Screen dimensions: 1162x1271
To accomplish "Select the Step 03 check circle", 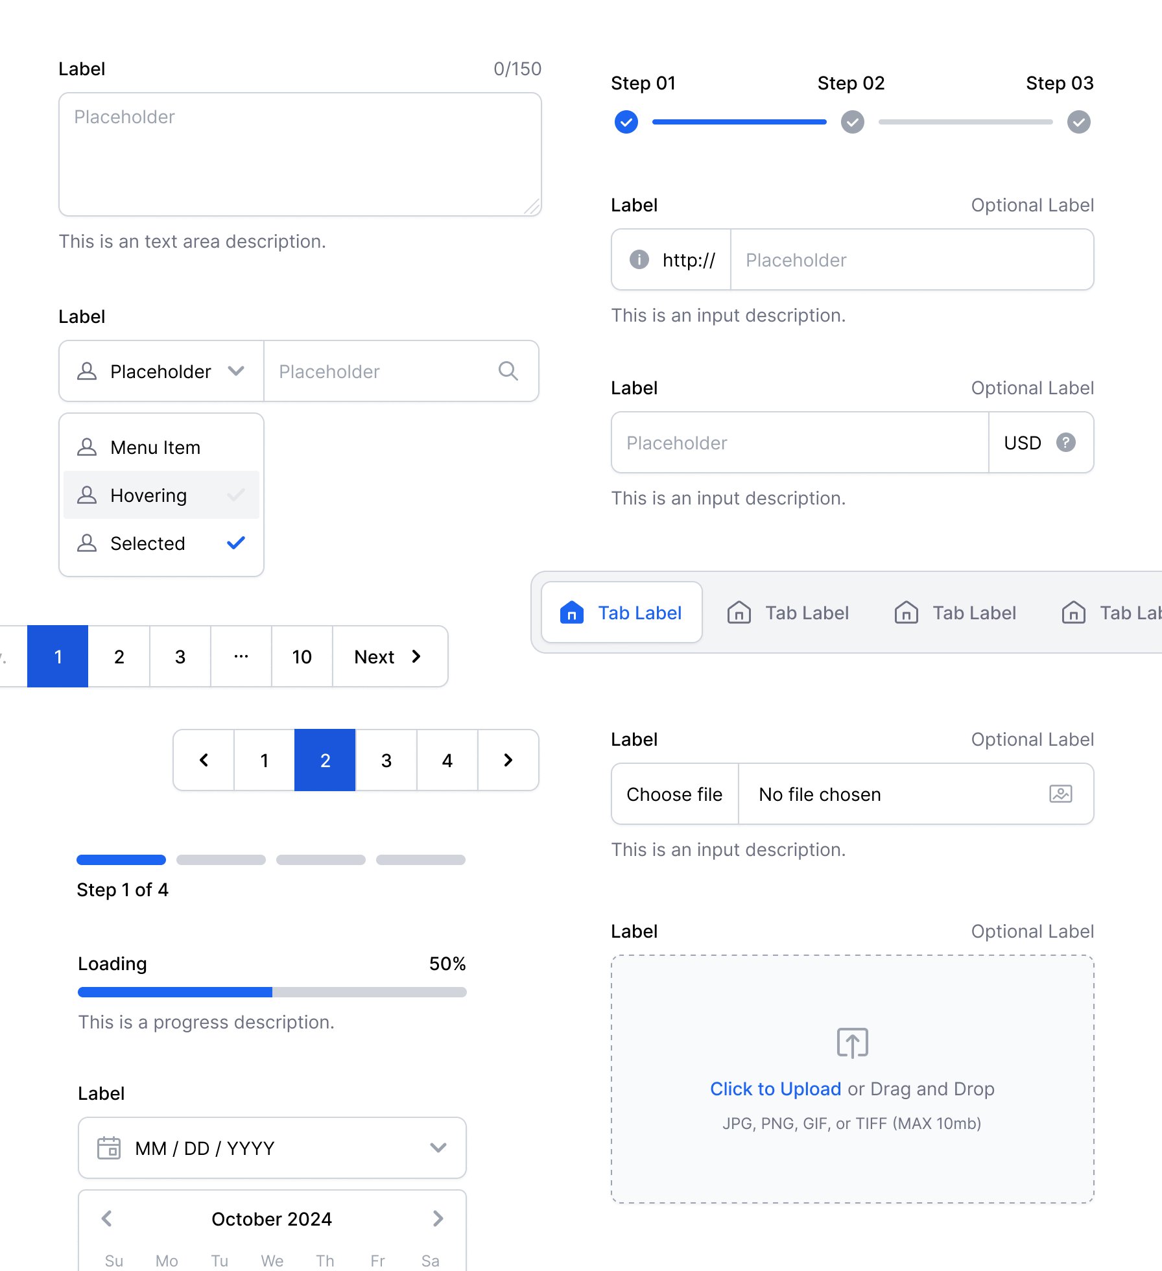I will point(1078,122).
